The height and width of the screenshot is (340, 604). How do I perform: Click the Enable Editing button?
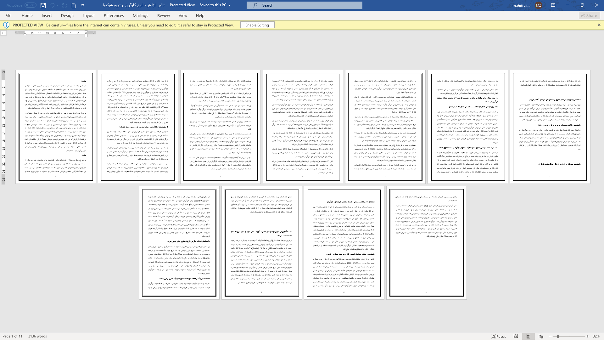point(257,25)
